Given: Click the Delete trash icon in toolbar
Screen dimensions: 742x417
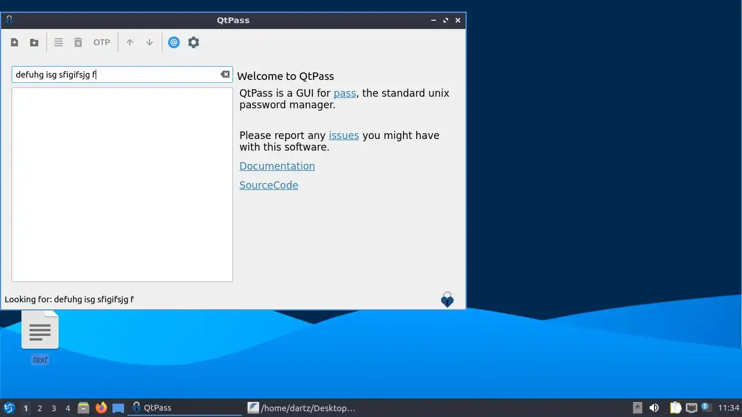Looking at the screenshot, I should point(78,42).
